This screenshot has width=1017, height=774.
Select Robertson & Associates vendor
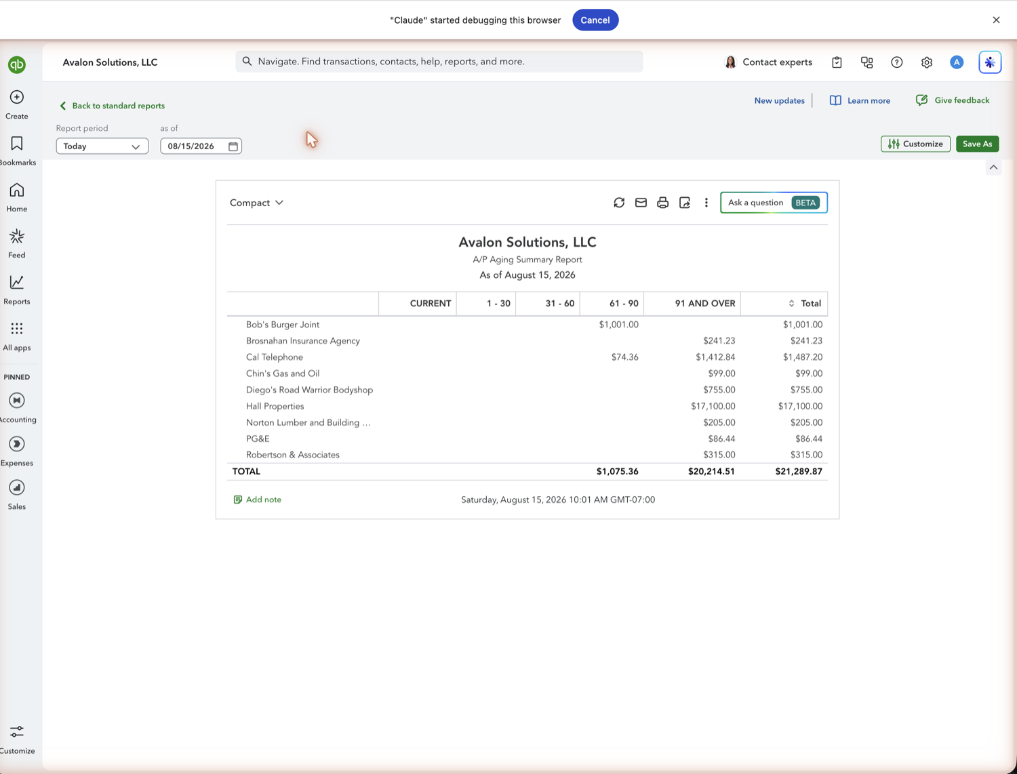pos(293,455)
